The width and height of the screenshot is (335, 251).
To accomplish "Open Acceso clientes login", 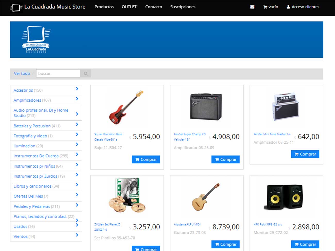I will 303,7.
